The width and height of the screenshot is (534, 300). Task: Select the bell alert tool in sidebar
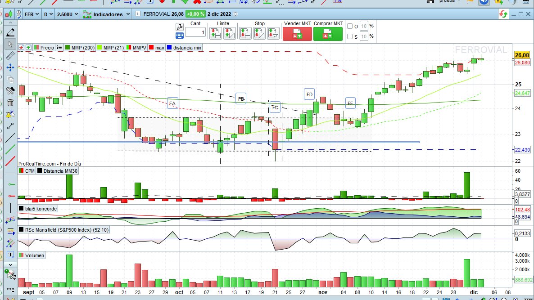[10, 114]
